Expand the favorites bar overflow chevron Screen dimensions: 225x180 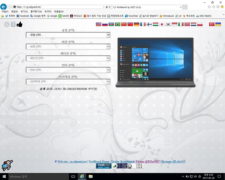click(x=223, y=14)
